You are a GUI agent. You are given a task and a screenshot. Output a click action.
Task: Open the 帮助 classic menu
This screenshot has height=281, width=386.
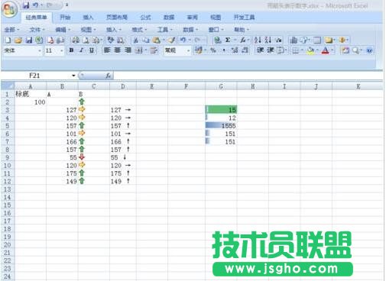pos(242,30)
